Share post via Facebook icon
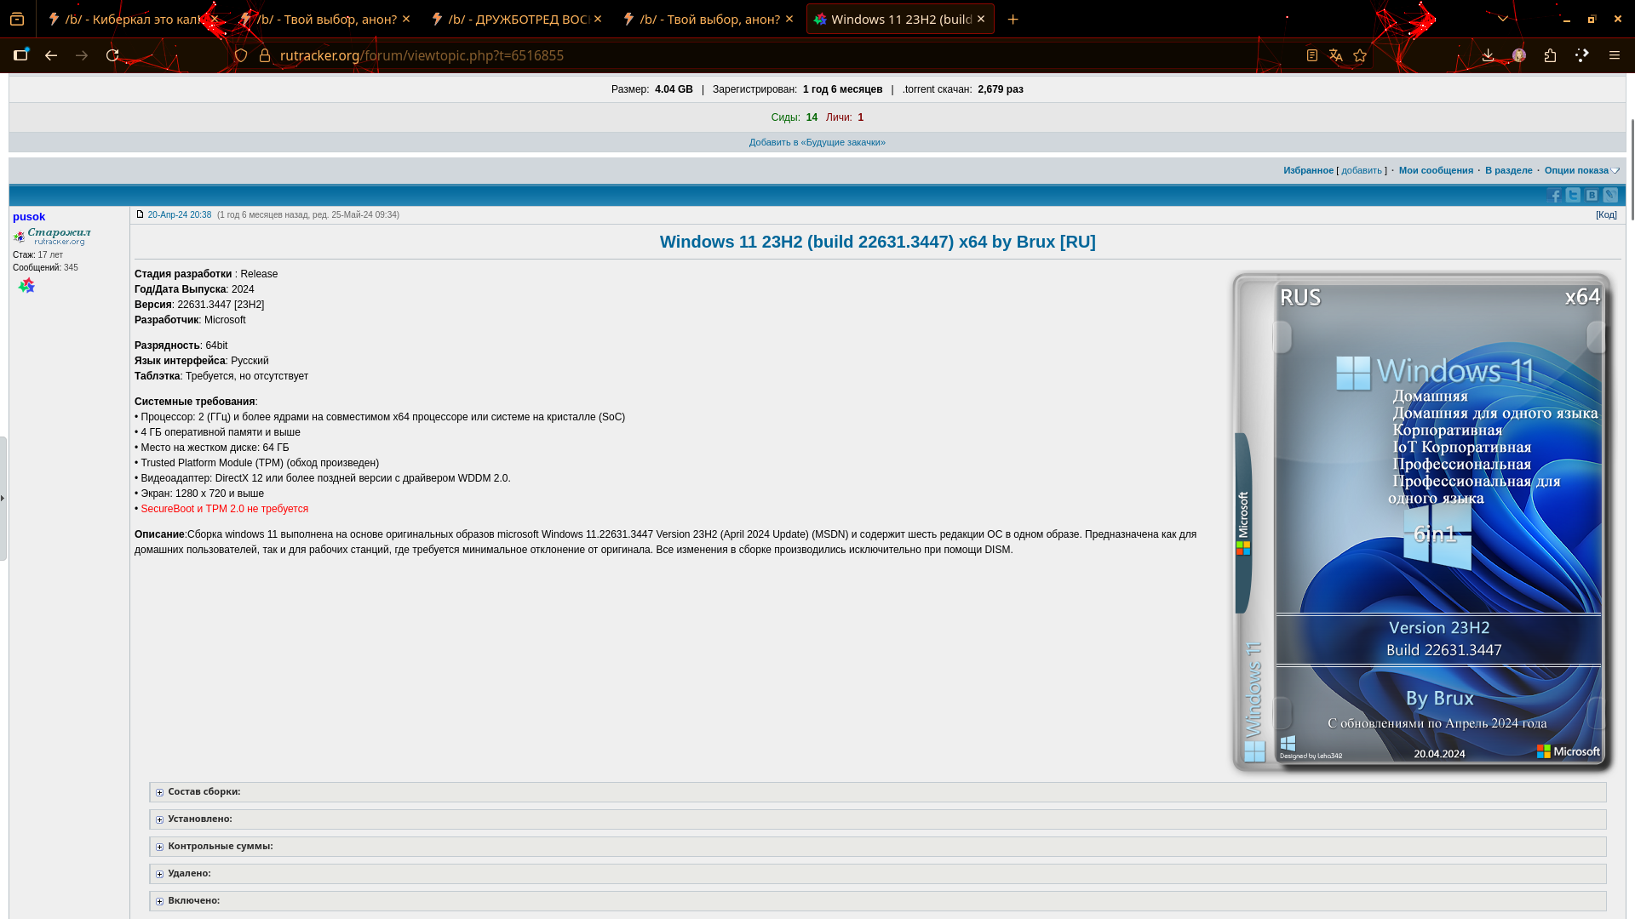 click(1554, 196)
